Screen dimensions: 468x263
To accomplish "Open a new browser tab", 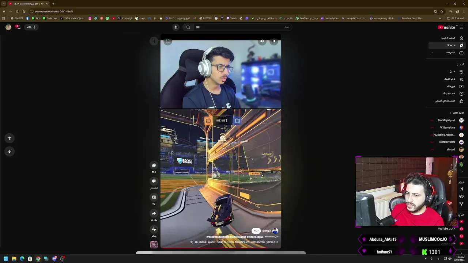I will (53, 4).
